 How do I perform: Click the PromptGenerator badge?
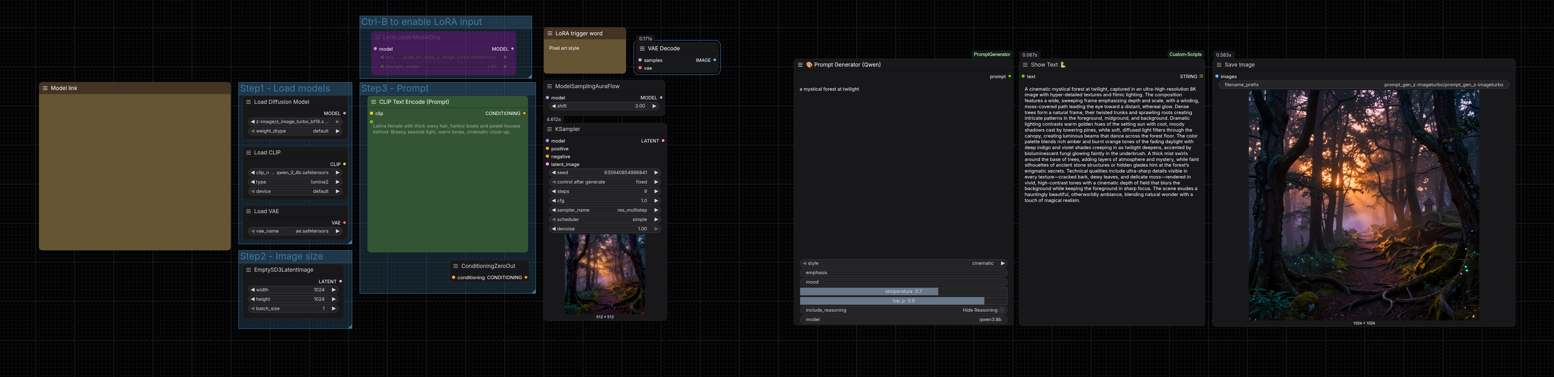click(x=991, y=54)
